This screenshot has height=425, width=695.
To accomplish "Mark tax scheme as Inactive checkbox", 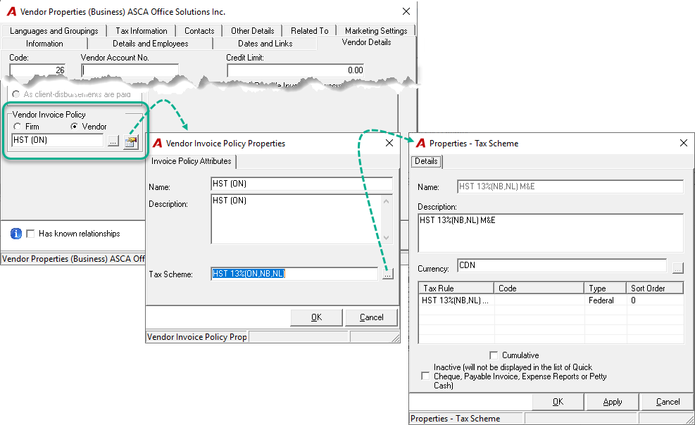I will (x=425, y=376).
